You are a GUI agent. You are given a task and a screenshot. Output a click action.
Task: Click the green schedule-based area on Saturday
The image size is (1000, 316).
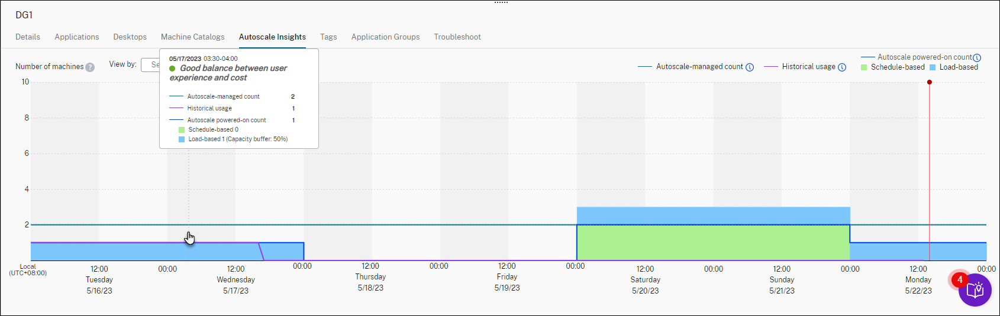click(x=645, y=243)
